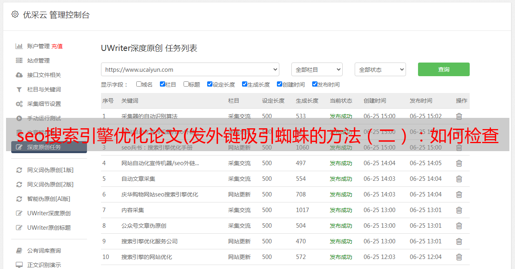Delete task 自动文章采集 with trash icon
515x269 pixels.
[x=459, y=179]
